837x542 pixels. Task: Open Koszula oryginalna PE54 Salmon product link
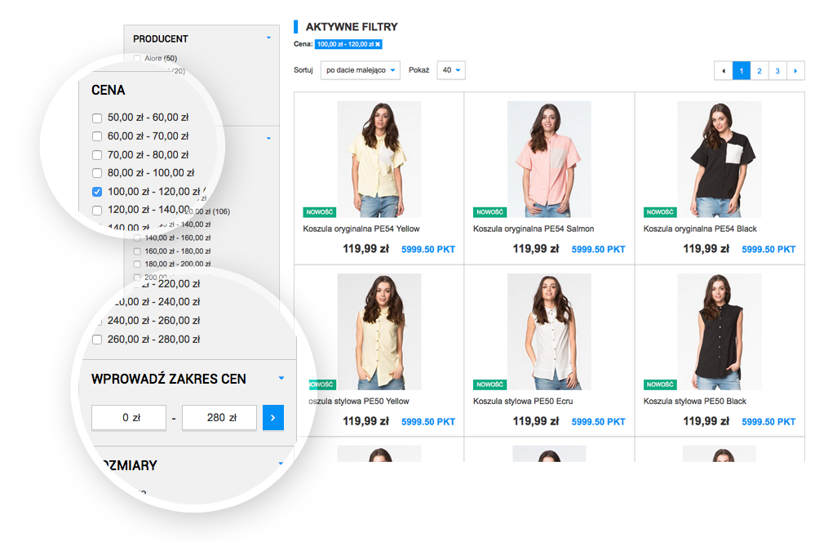(x=534, y=229)
